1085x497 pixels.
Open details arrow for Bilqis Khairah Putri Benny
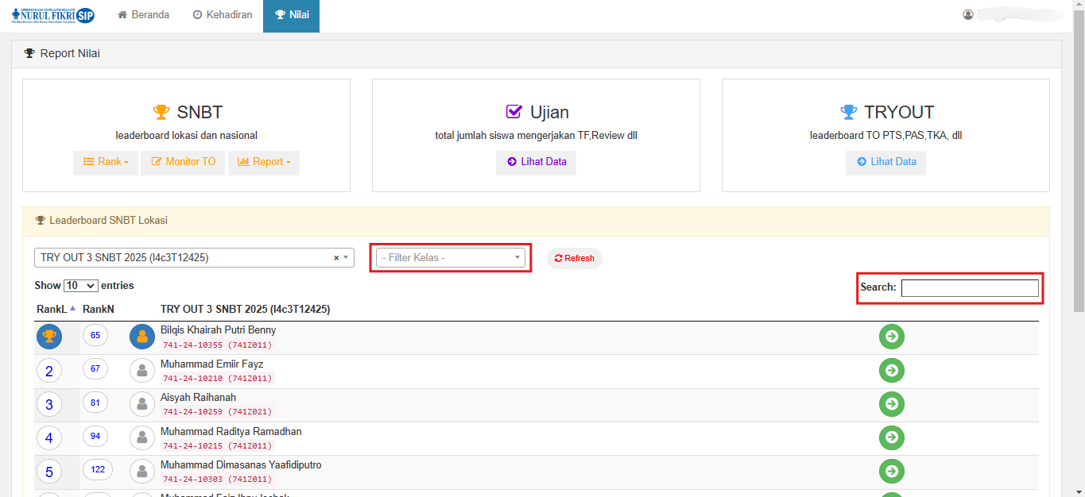point(891,337)
